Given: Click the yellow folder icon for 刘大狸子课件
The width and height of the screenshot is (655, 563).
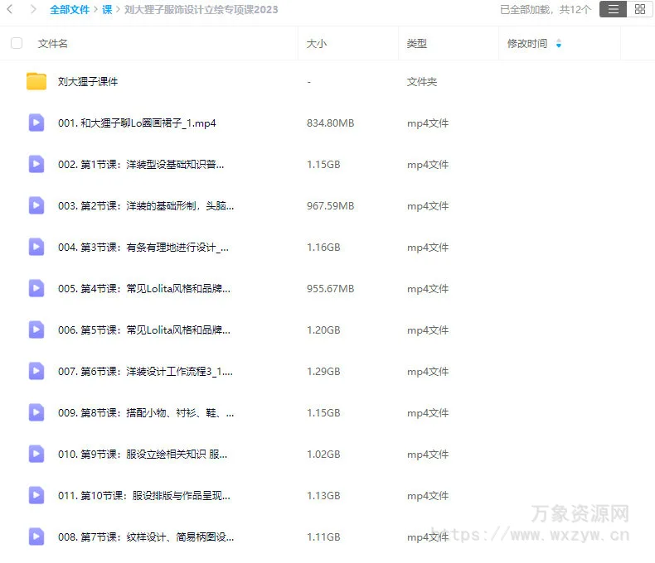Looking at the screenshot, I should 36,81.
